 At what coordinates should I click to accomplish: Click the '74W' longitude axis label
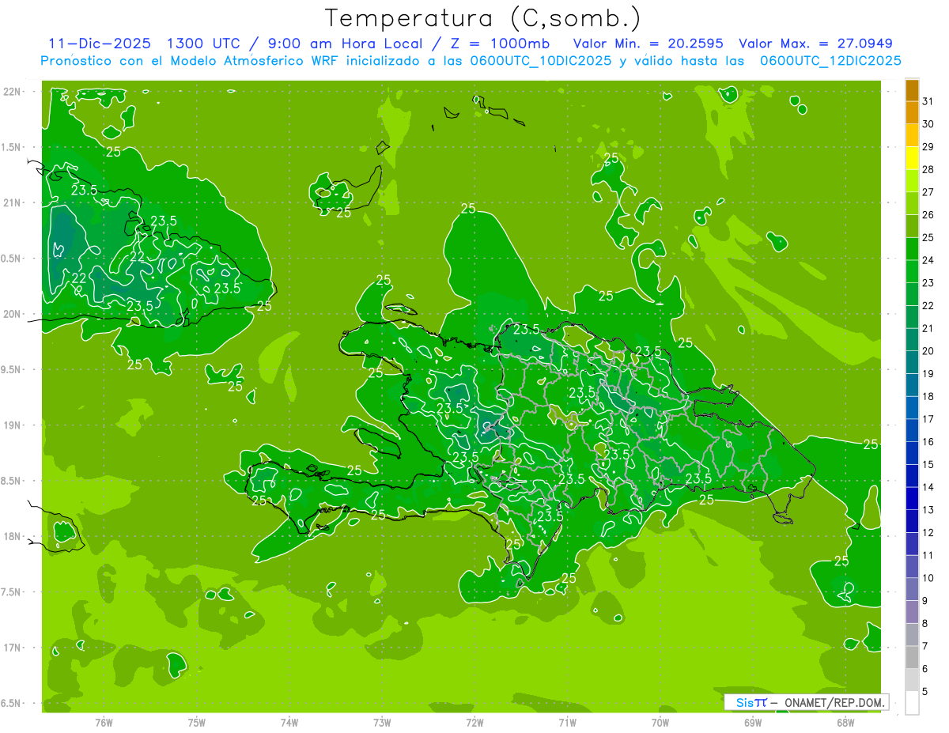(x=289, y=723)
